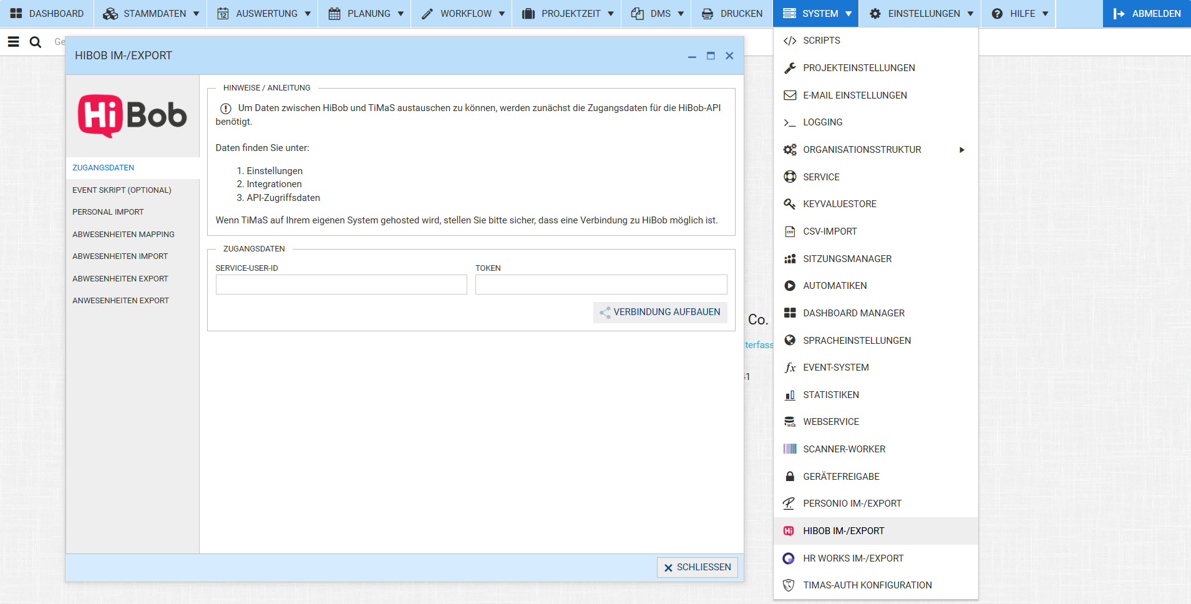This screenshot has height=604, width=1191.
Task: Select the Abwesenheiten Export tab
Action: click(x=132, y=279)
